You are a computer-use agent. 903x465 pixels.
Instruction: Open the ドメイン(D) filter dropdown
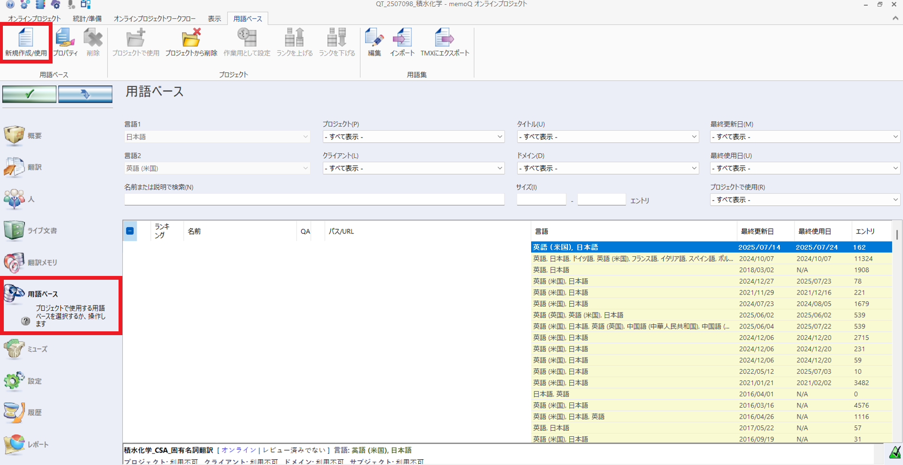click(x=608, y=168)
